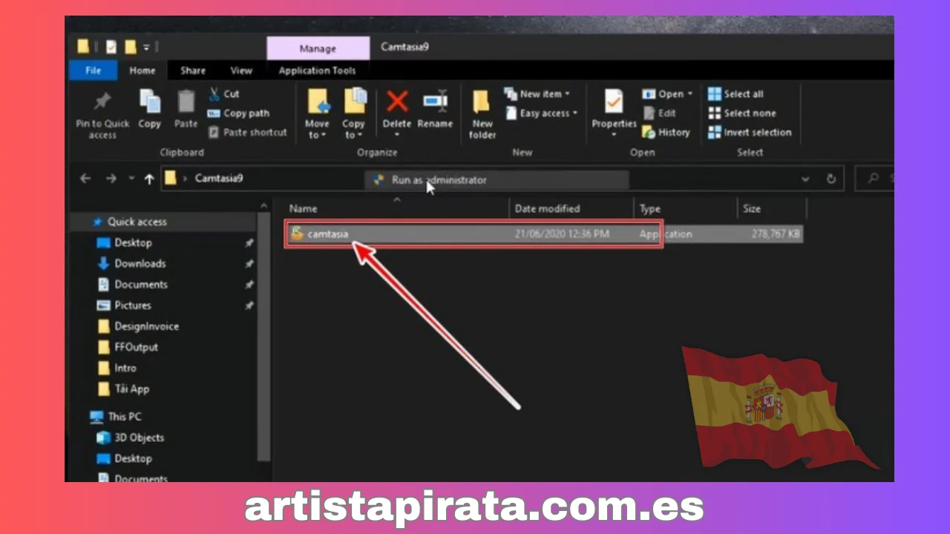Create a New folder
This screenshot has width=950, height=534.
click(x=482, y=113)
